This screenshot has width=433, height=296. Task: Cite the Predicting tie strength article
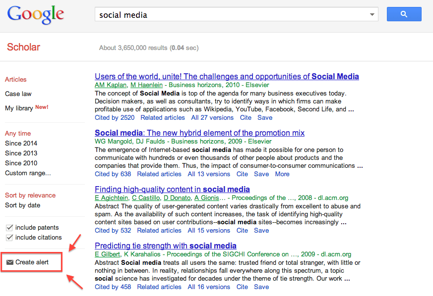point(242,287)
